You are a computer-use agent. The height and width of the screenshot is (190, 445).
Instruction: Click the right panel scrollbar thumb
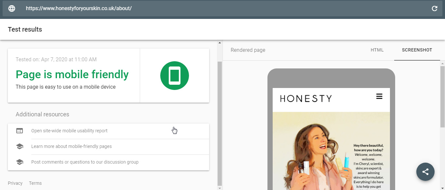(442, 96)
